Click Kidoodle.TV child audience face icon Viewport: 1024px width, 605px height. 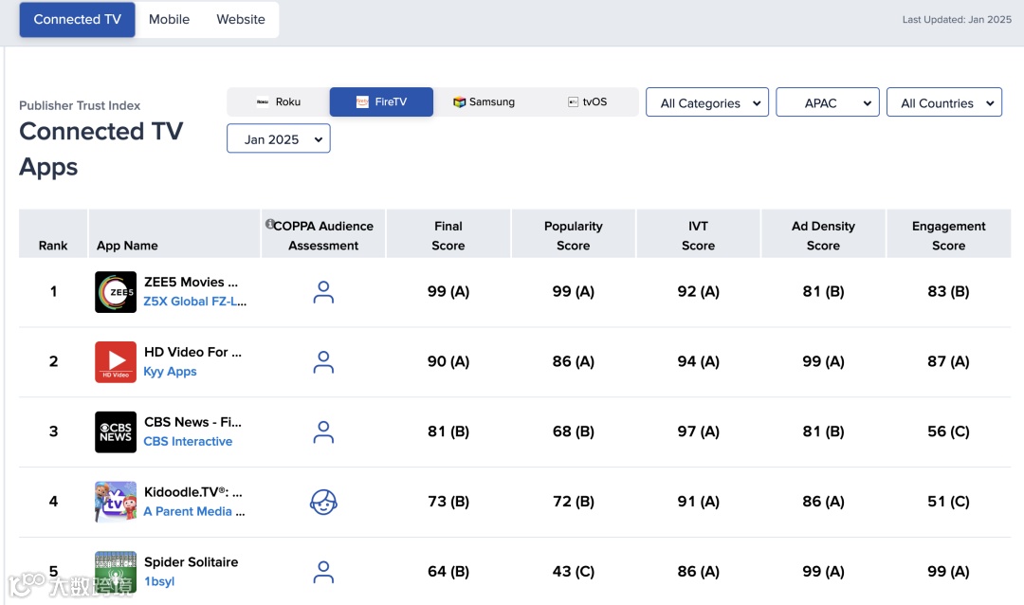pos(323,502)
